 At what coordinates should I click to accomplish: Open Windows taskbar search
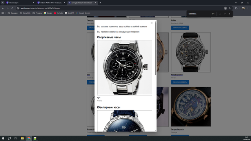click(x=9, y=138)
